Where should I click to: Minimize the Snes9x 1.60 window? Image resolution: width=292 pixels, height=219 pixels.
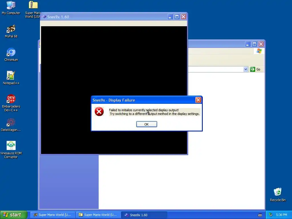(170, 17)
